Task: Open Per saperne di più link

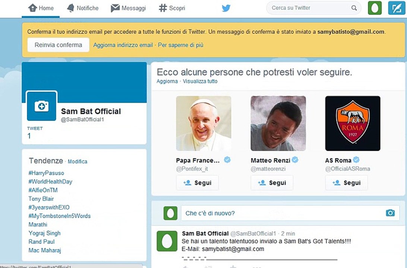Action: (181, 45)
